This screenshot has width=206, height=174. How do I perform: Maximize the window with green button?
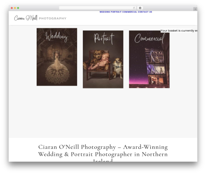point(18,8)
